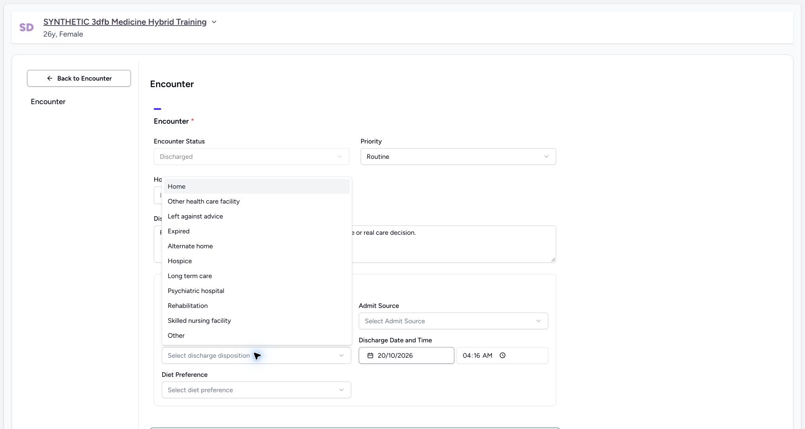805x429 pixels.
Task: Choose Skilled nursing facility option
Action: 257,320
